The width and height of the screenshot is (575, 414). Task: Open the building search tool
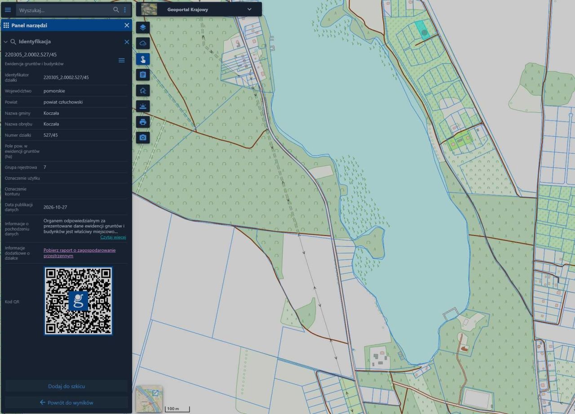[143, 90]
